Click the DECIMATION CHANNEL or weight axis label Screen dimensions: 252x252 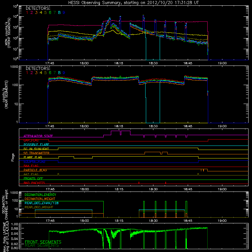point(5,204)
